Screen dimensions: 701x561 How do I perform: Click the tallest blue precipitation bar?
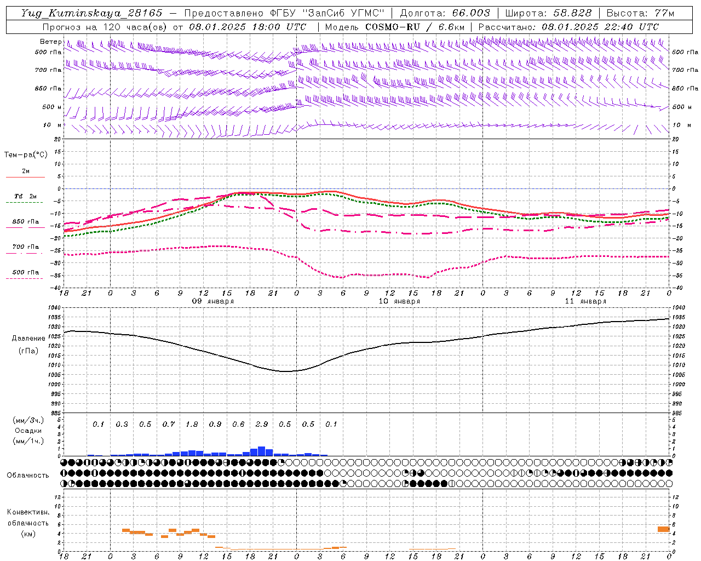click(261, 451)
